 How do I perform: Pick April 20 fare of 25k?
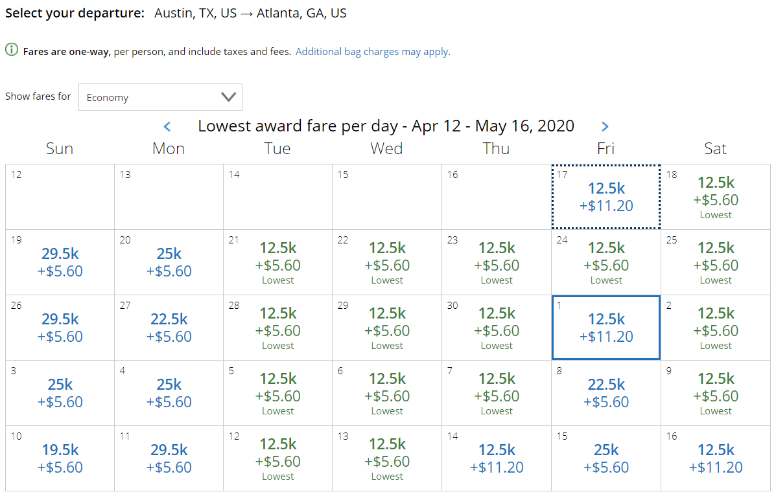[169, 262]
